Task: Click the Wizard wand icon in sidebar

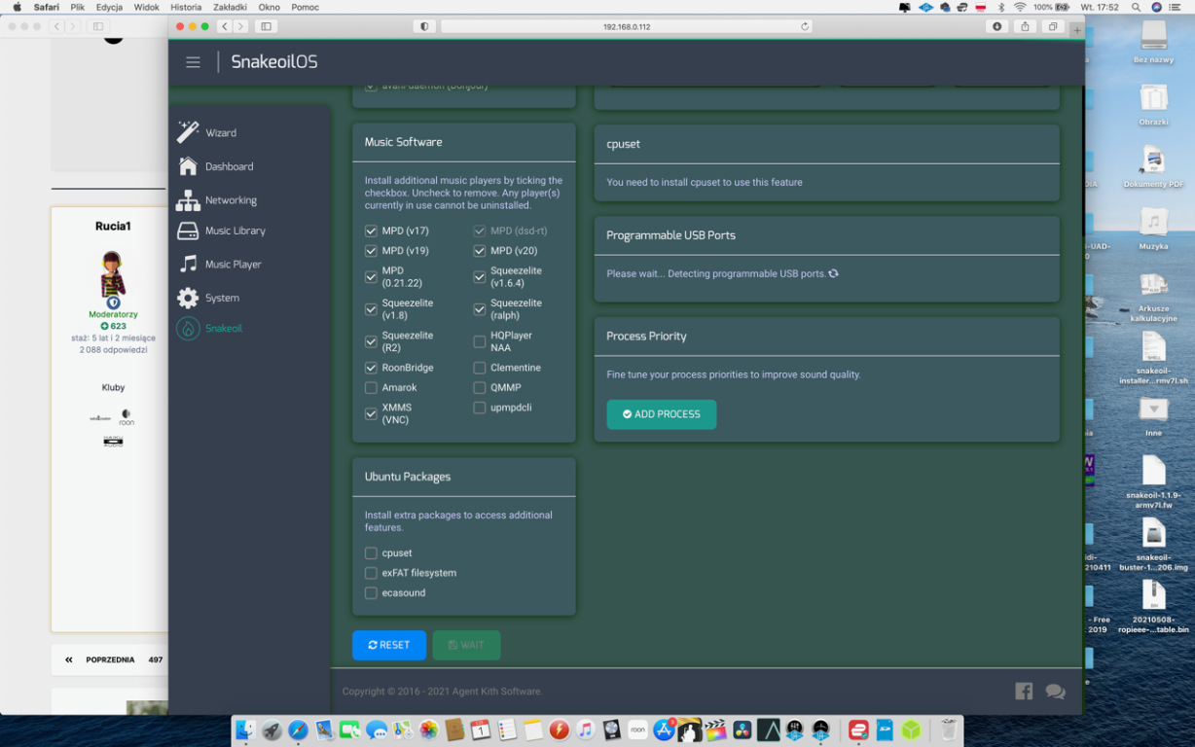Action: tap(188, 132)
